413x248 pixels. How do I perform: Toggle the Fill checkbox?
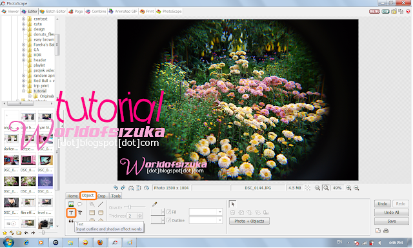[x=169, y=212]
